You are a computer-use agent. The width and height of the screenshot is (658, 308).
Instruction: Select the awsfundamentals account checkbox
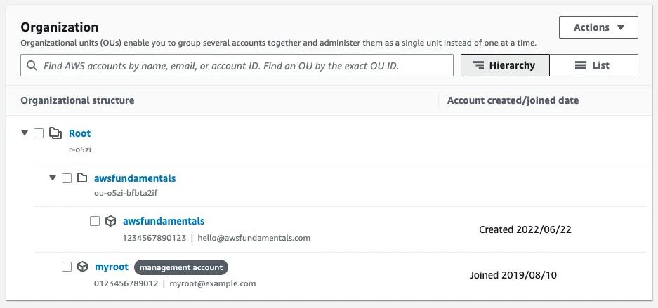(x=95, y=221)
